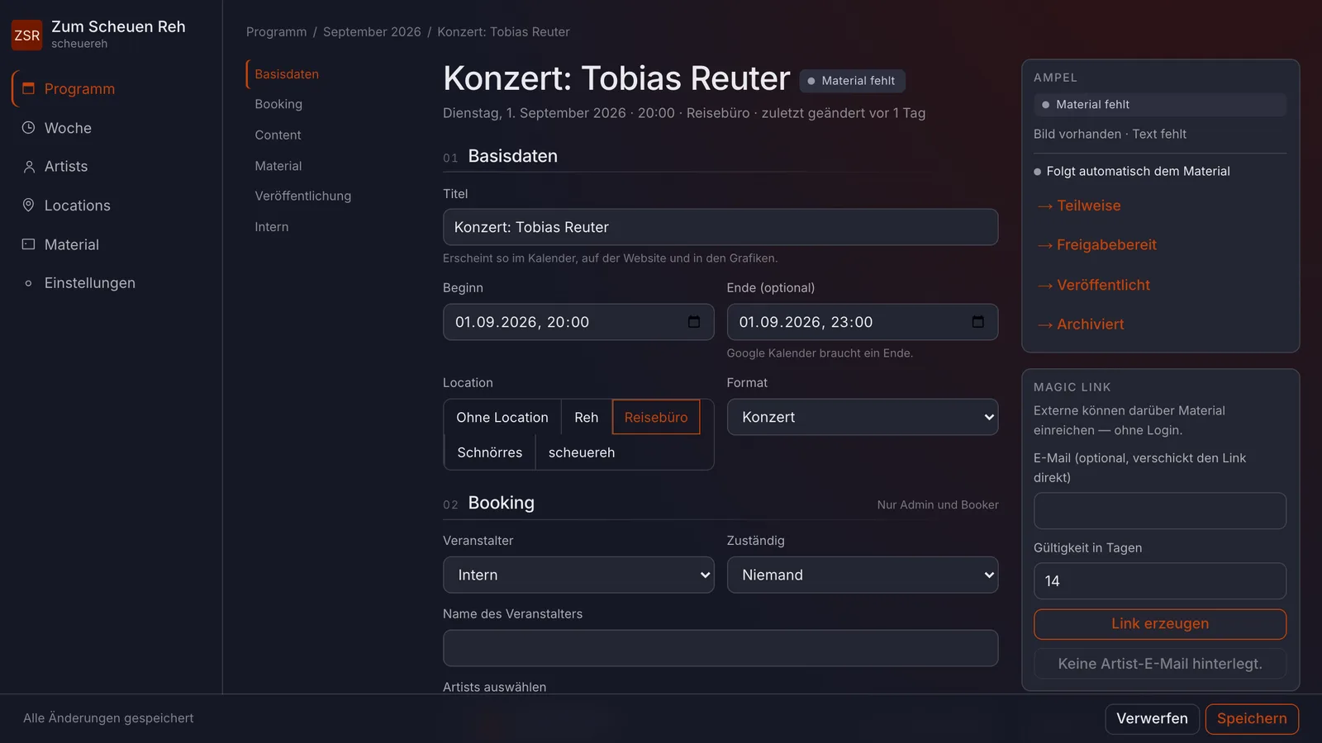
Task: Click the image icon beside Material
Action: click(28, 244)
